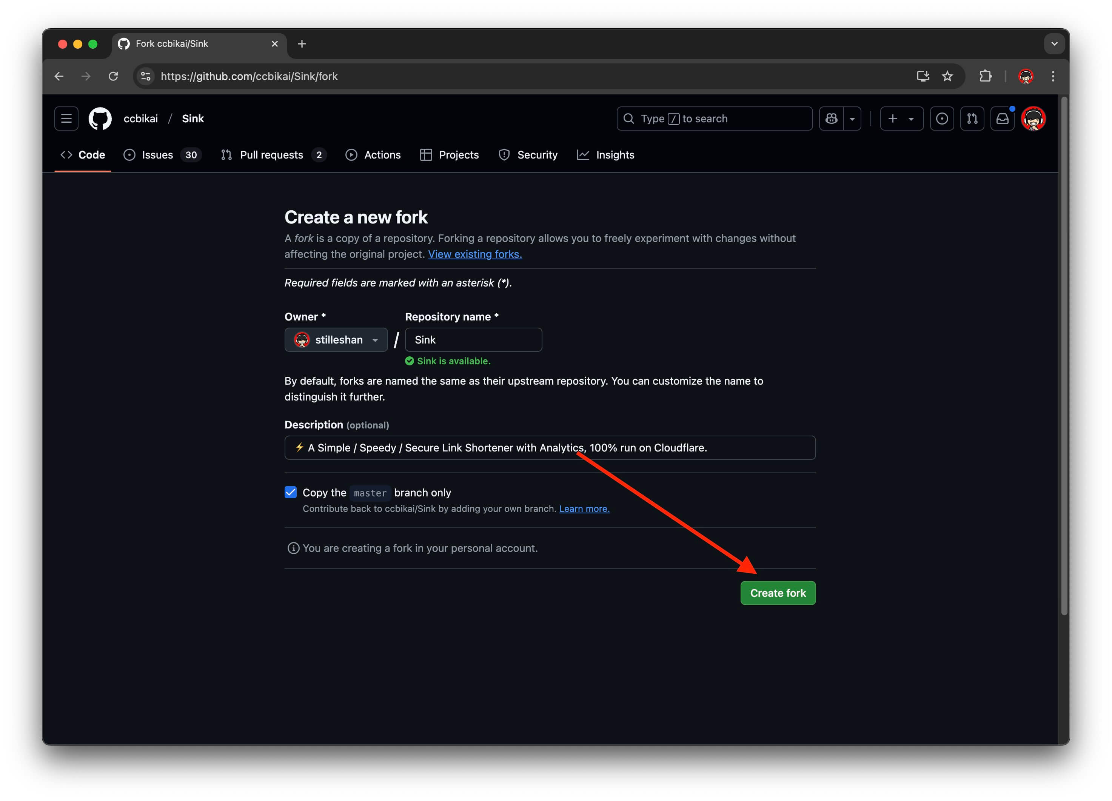This screenshot has height=801, width=1112.
Task: Click the Issues count badge 30
Action: pos(191,155)
